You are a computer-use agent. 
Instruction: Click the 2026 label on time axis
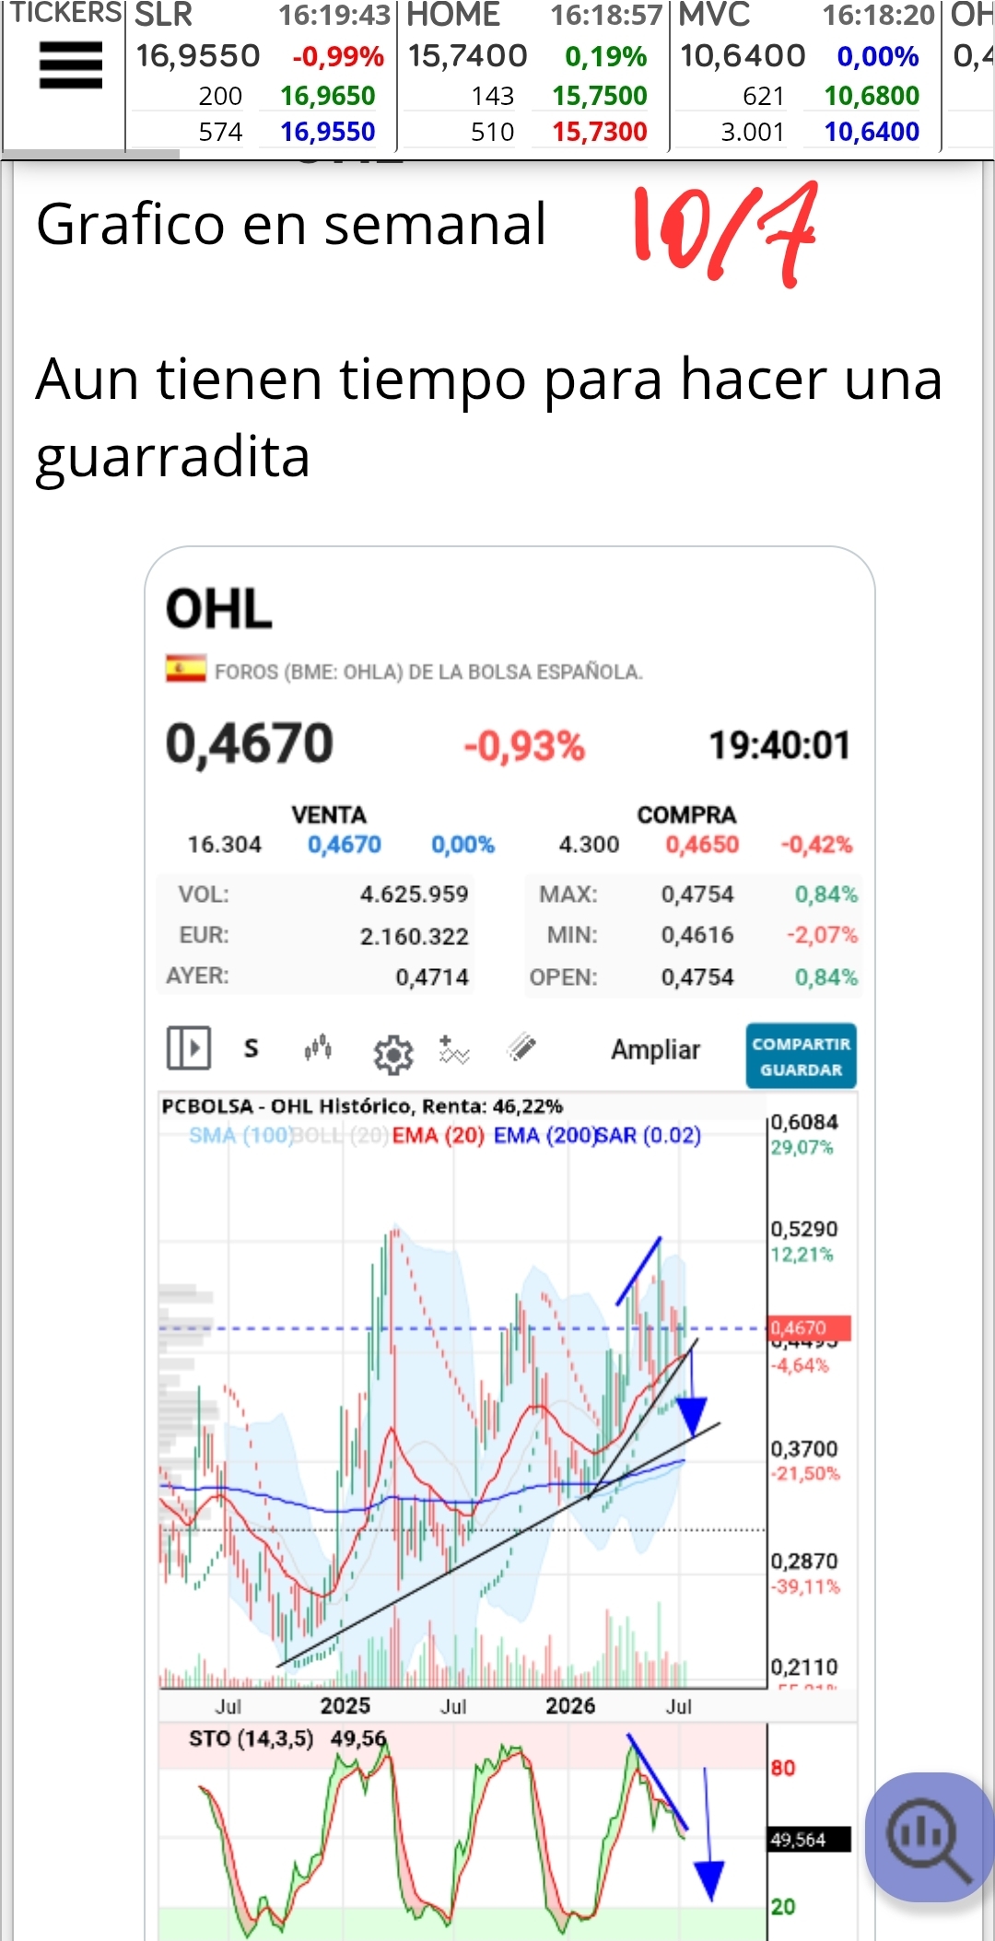point(570,1706)
